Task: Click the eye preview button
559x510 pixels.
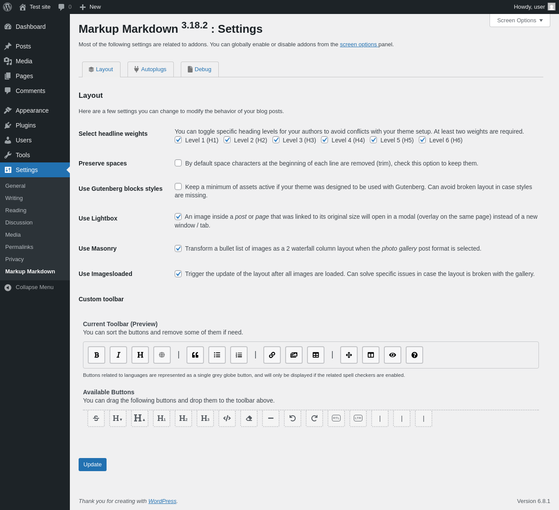Action: point(393,355)
